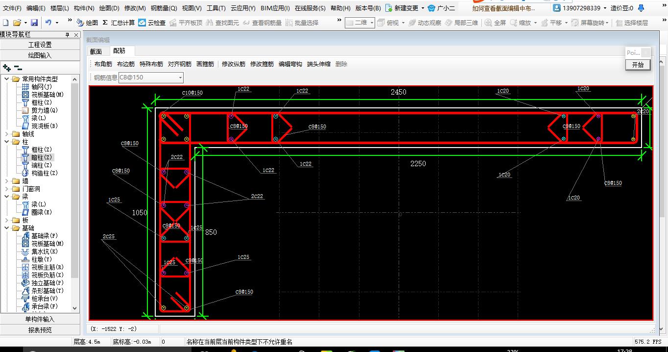Screen dimensions: 668x352
Task: Select 集水坑(K) in the tree
Action: tap(39, 251)
